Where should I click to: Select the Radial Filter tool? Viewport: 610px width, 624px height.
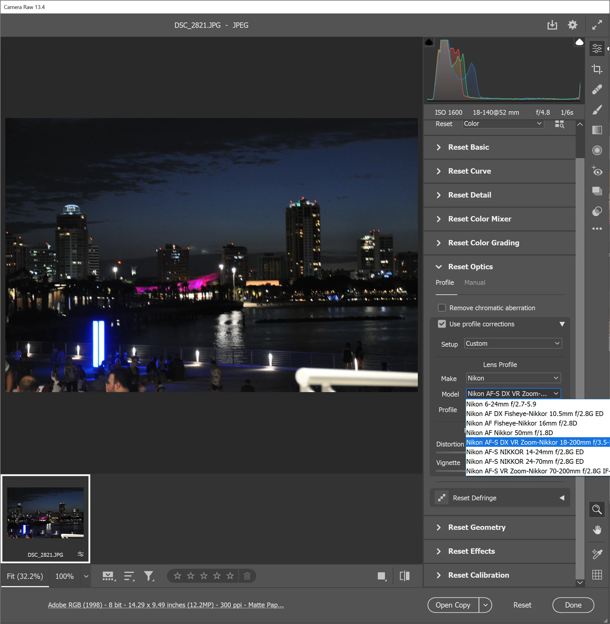click(597, 150)
